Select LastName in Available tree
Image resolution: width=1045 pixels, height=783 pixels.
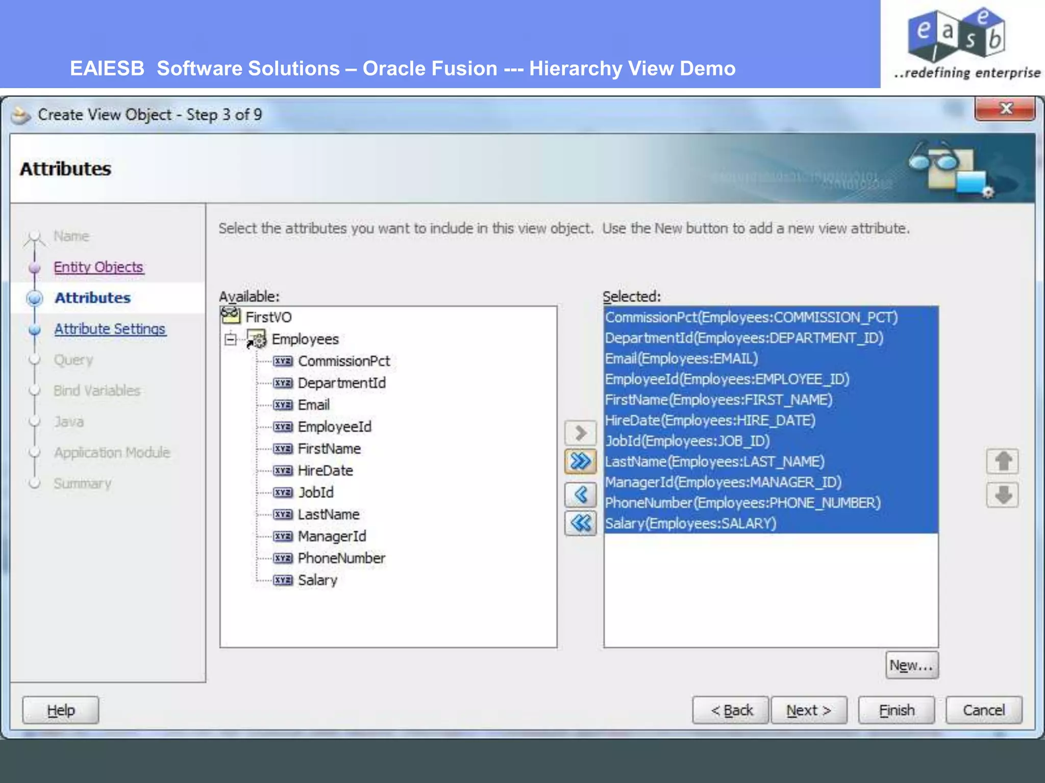pos(329,514)
